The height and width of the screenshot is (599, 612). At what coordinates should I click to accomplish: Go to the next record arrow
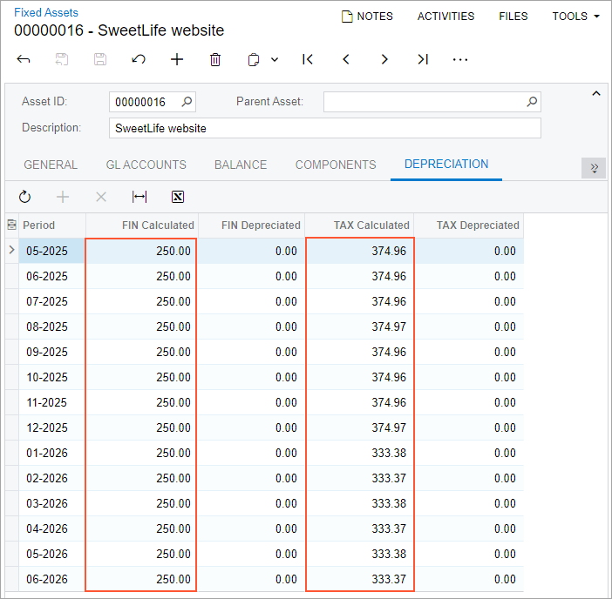384,60
